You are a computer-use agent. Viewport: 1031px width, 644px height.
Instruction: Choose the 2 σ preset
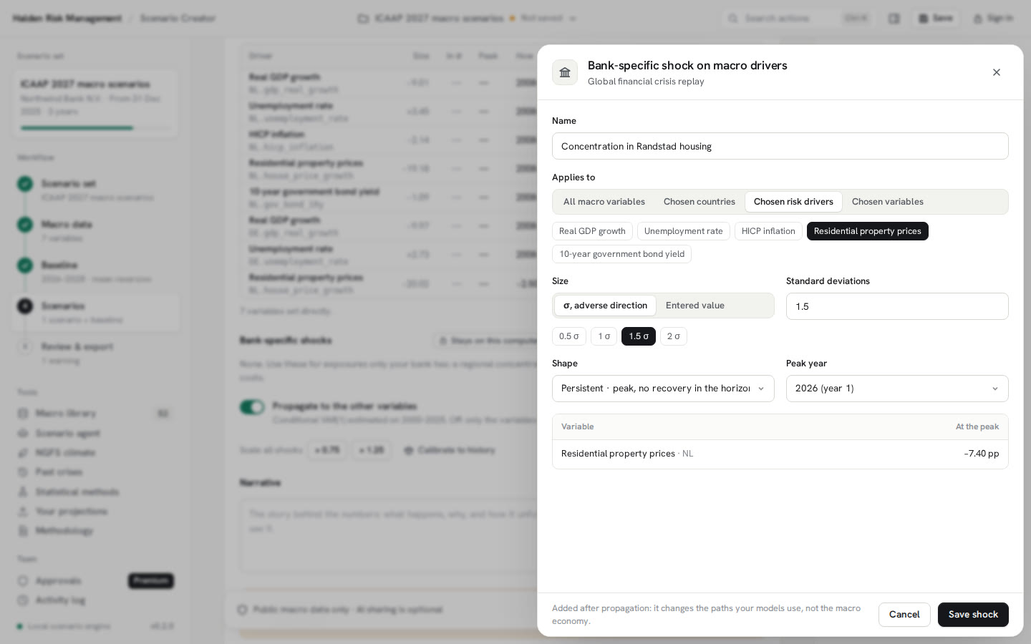tap(674, 336)
